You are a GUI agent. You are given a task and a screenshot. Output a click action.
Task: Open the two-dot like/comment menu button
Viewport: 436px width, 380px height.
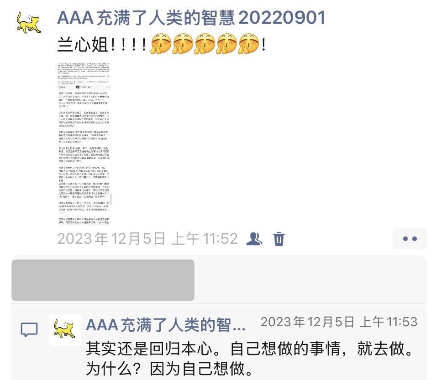pyautogui.click(x=410, y=239)
